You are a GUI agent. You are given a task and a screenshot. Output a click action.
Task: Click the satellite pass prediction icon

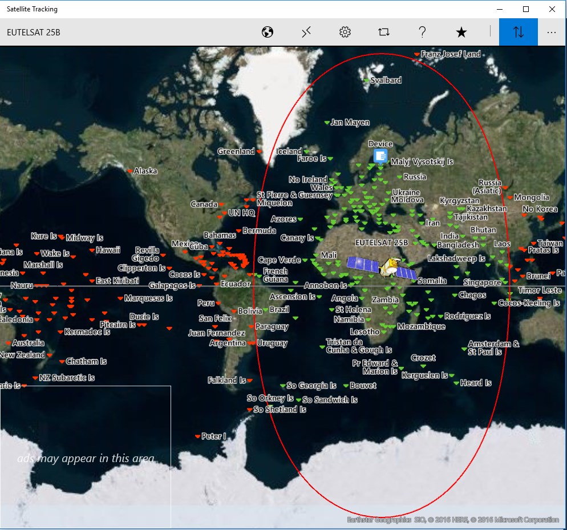(306, 33)
